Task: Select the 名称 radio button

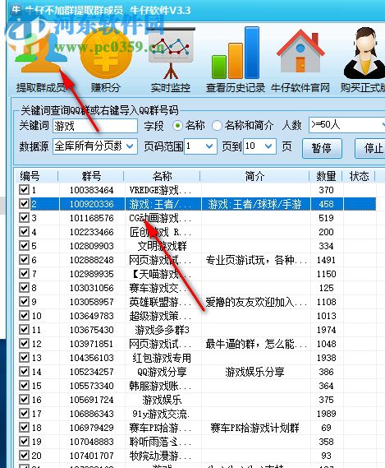Action: 177,126
